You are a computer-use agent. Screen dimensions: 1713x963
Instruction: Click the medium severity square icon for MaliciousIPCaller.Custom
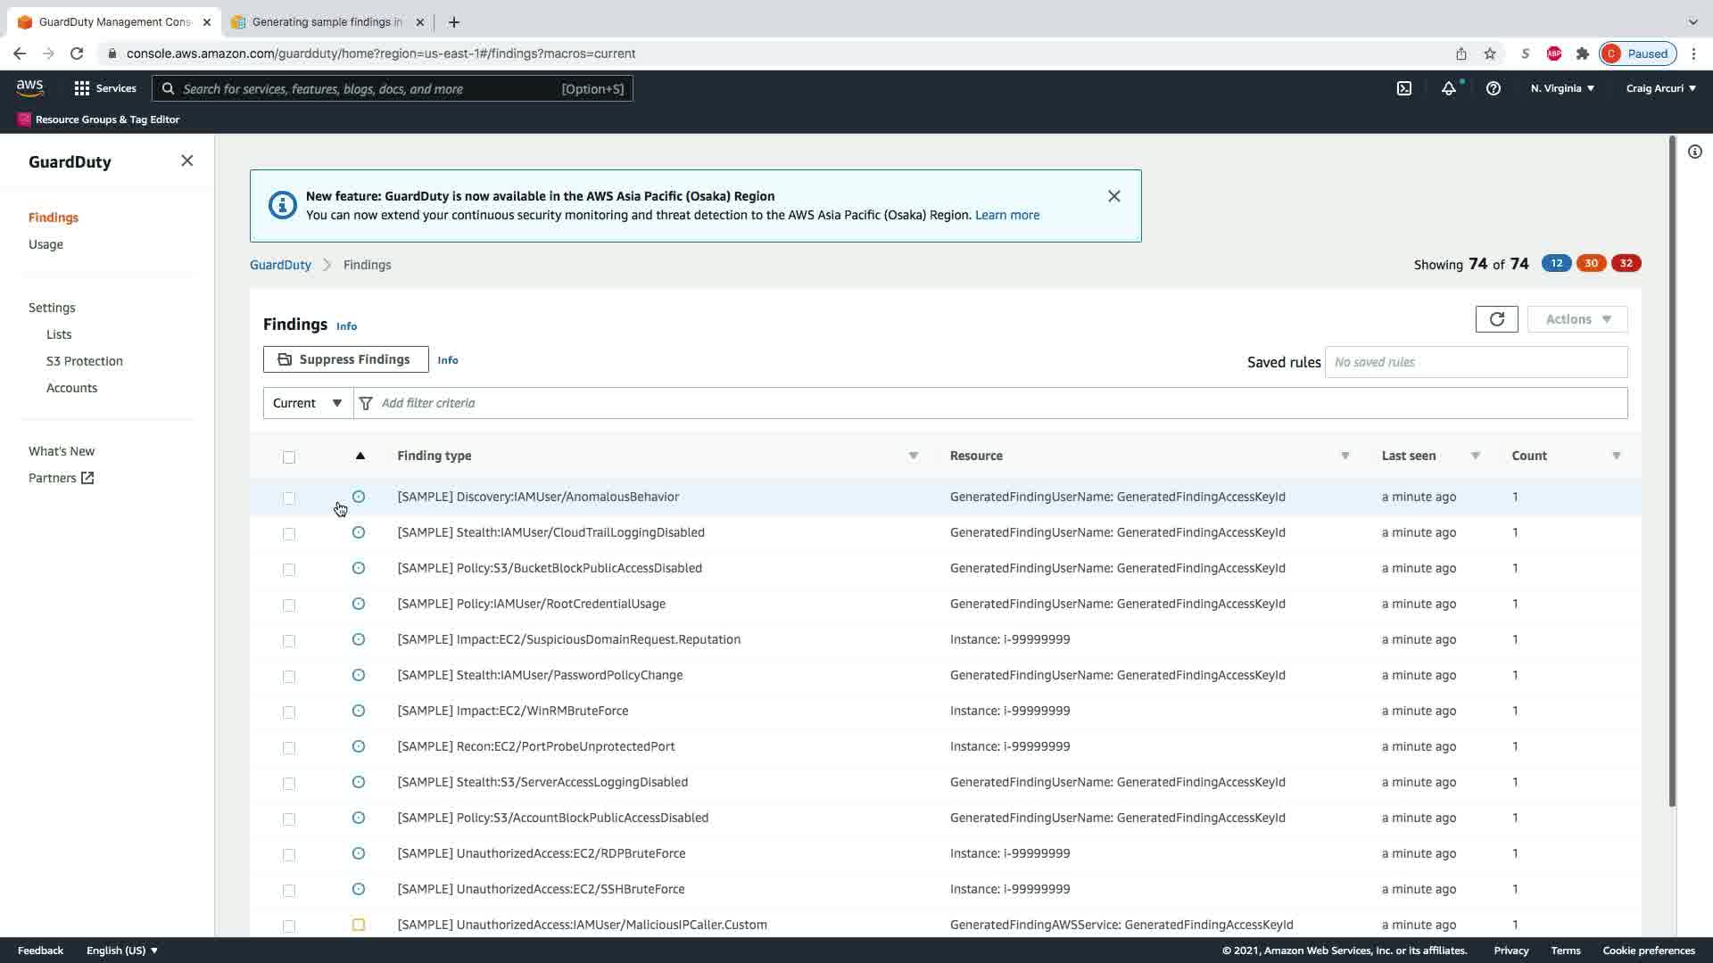(359, 925)
